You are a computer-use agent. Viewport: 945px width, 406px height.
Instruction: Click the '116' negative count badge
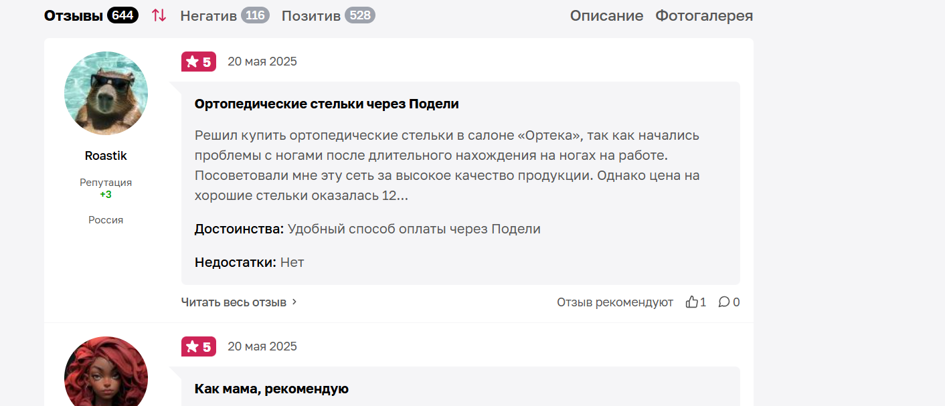coord(255,15)
